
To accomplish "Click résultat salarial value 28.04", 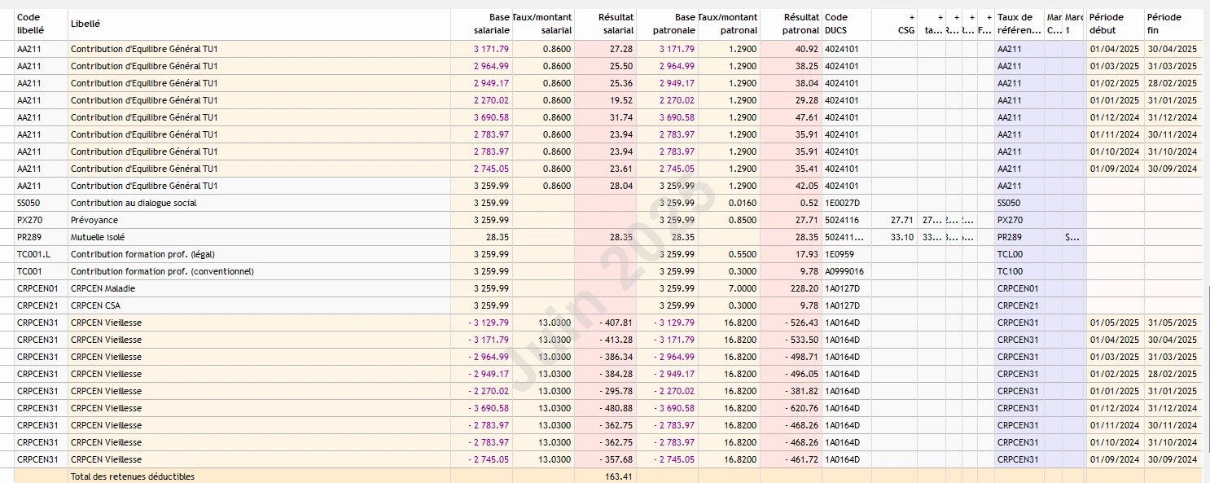I will (x=621, y=186).
